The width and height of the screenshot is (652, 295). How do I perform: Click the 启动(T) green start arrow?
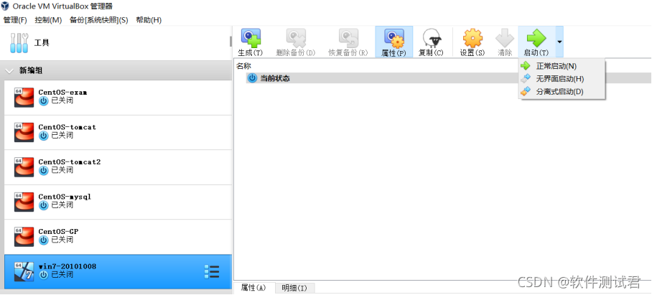tap(536, 38)
